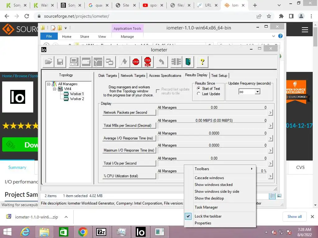Open Iometer help question mark icon
The height and width of the screenshot is (238, 318).
coord(202,62)
